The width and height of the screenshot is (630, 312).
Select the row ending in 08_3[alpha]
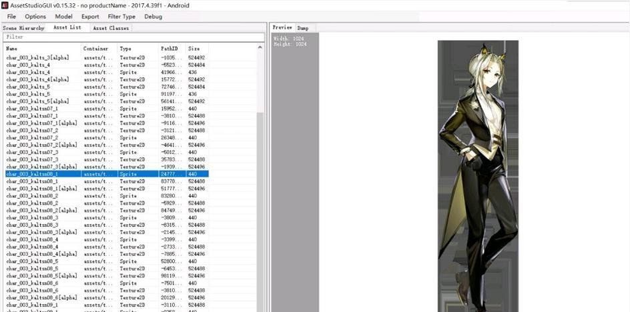coord(107,232)
